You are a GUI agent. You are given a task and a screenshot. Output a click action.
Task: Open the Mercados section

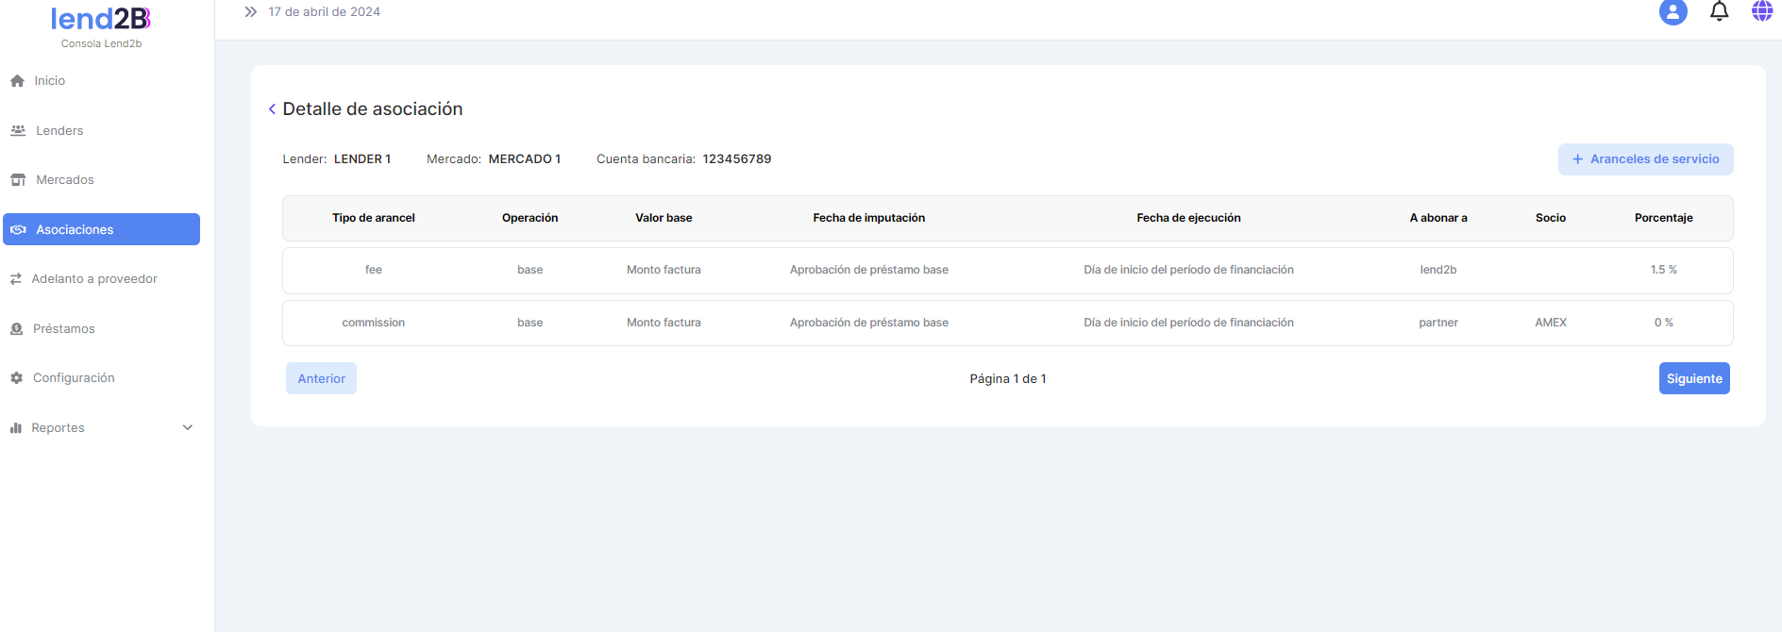[x=64, y=180]
